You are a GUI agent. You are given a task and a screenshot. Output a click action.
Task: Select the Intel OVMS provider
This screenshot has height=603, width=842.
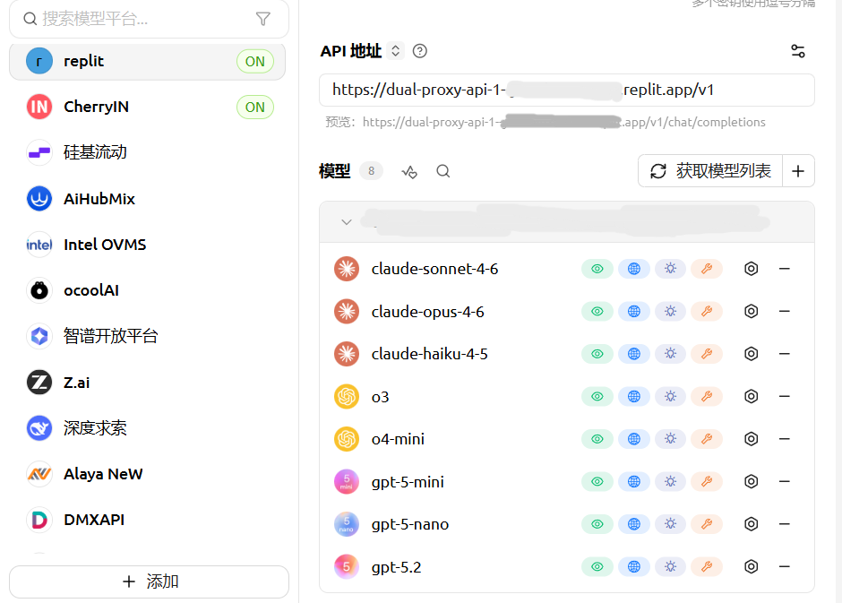click(x=147, y=245)
